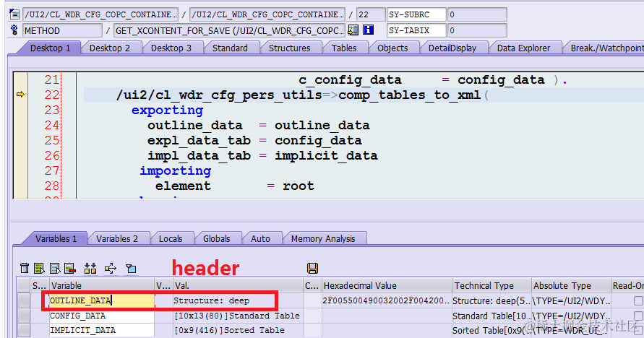Click 'expl_data_tab = config_data' code line
This screenshot has width=644, height=338.
[254, 141]
